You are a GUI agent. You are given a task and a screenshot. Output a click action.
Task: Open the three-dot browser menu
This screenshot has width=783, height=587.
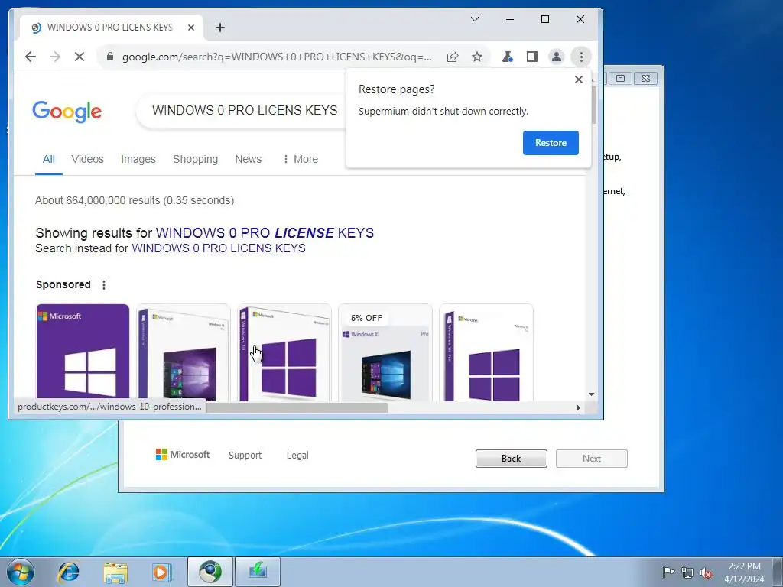[581, 57]
